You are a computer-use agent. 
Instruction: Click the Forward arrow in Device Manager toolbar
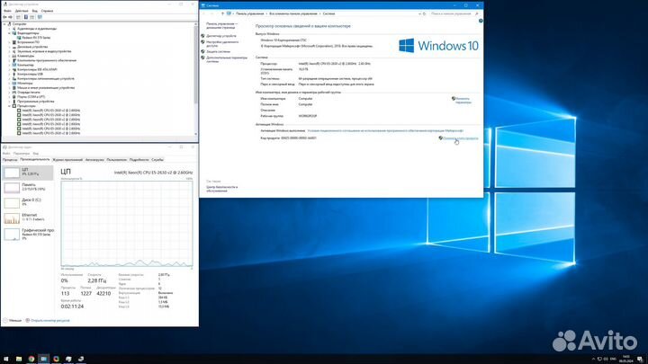click(11, 17)
